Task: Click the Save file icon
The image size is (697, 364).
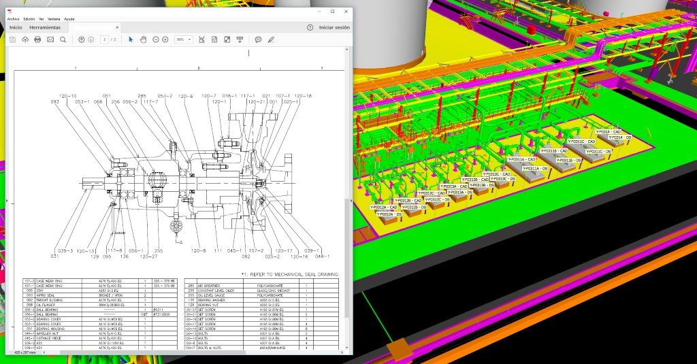Action: pos(12,39)
